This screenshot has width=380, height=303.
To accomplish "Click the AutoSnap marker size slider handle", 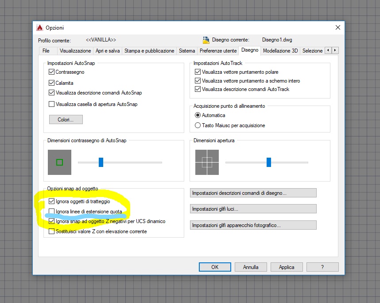I will pyautogui.click(x=101, y=162).
